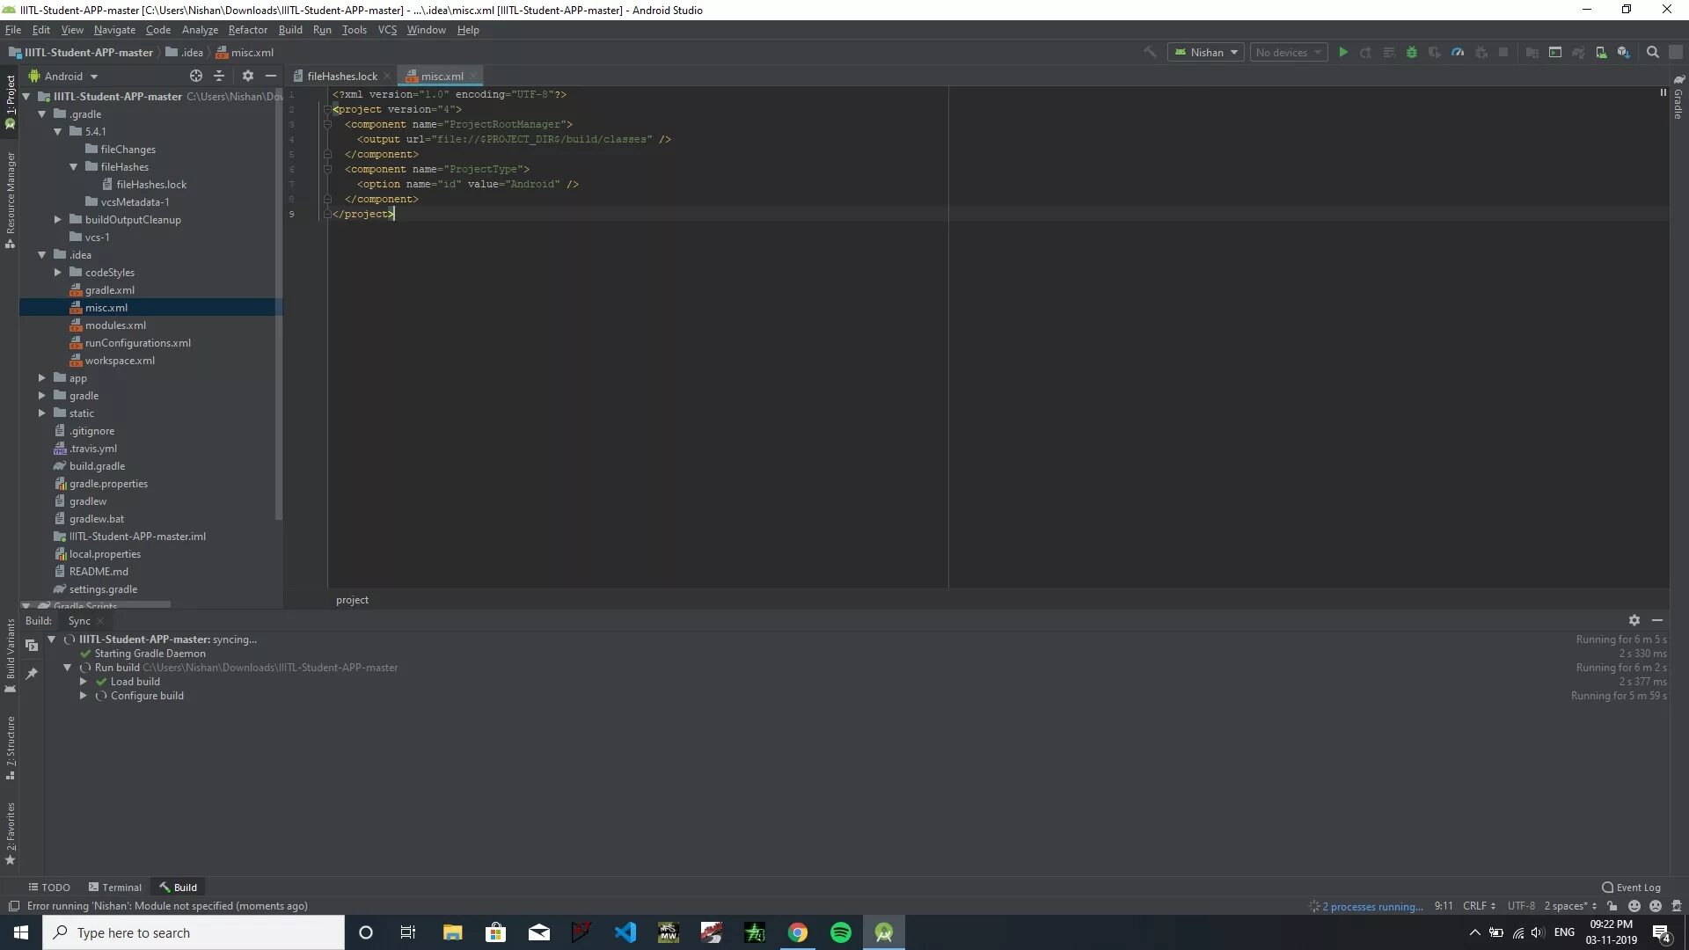This screenshot has height=950, width=1689.
Task: Expand the Load build node
Action: [x=84, y=682]
